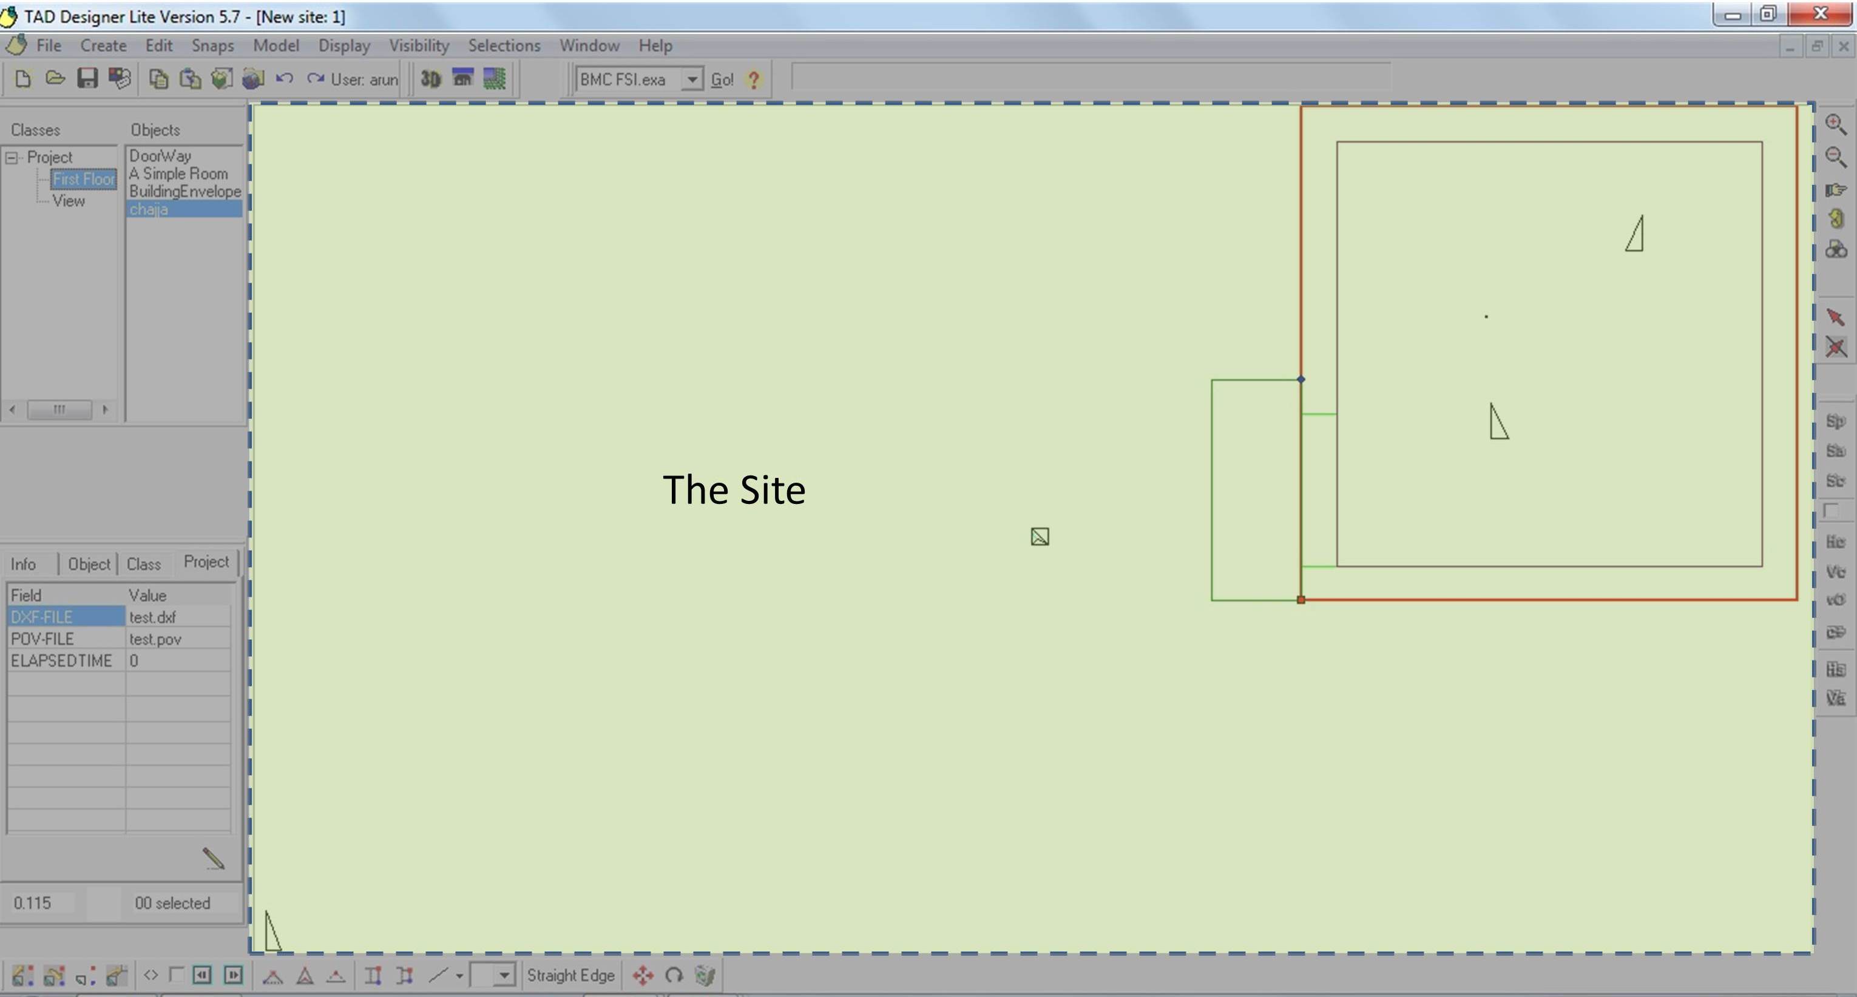Click the New file icon
Screen dimensions: 1857x997
pos(23,78)
